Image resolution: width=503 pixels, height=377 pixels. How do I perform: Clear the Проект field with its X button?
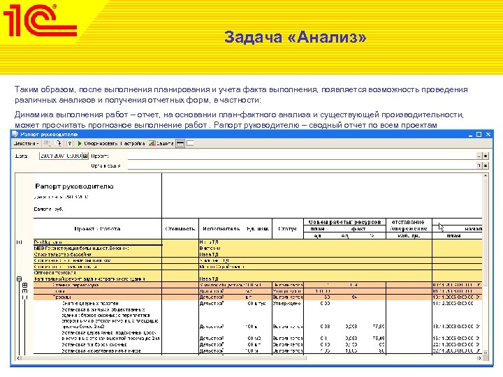coord(486,156)
